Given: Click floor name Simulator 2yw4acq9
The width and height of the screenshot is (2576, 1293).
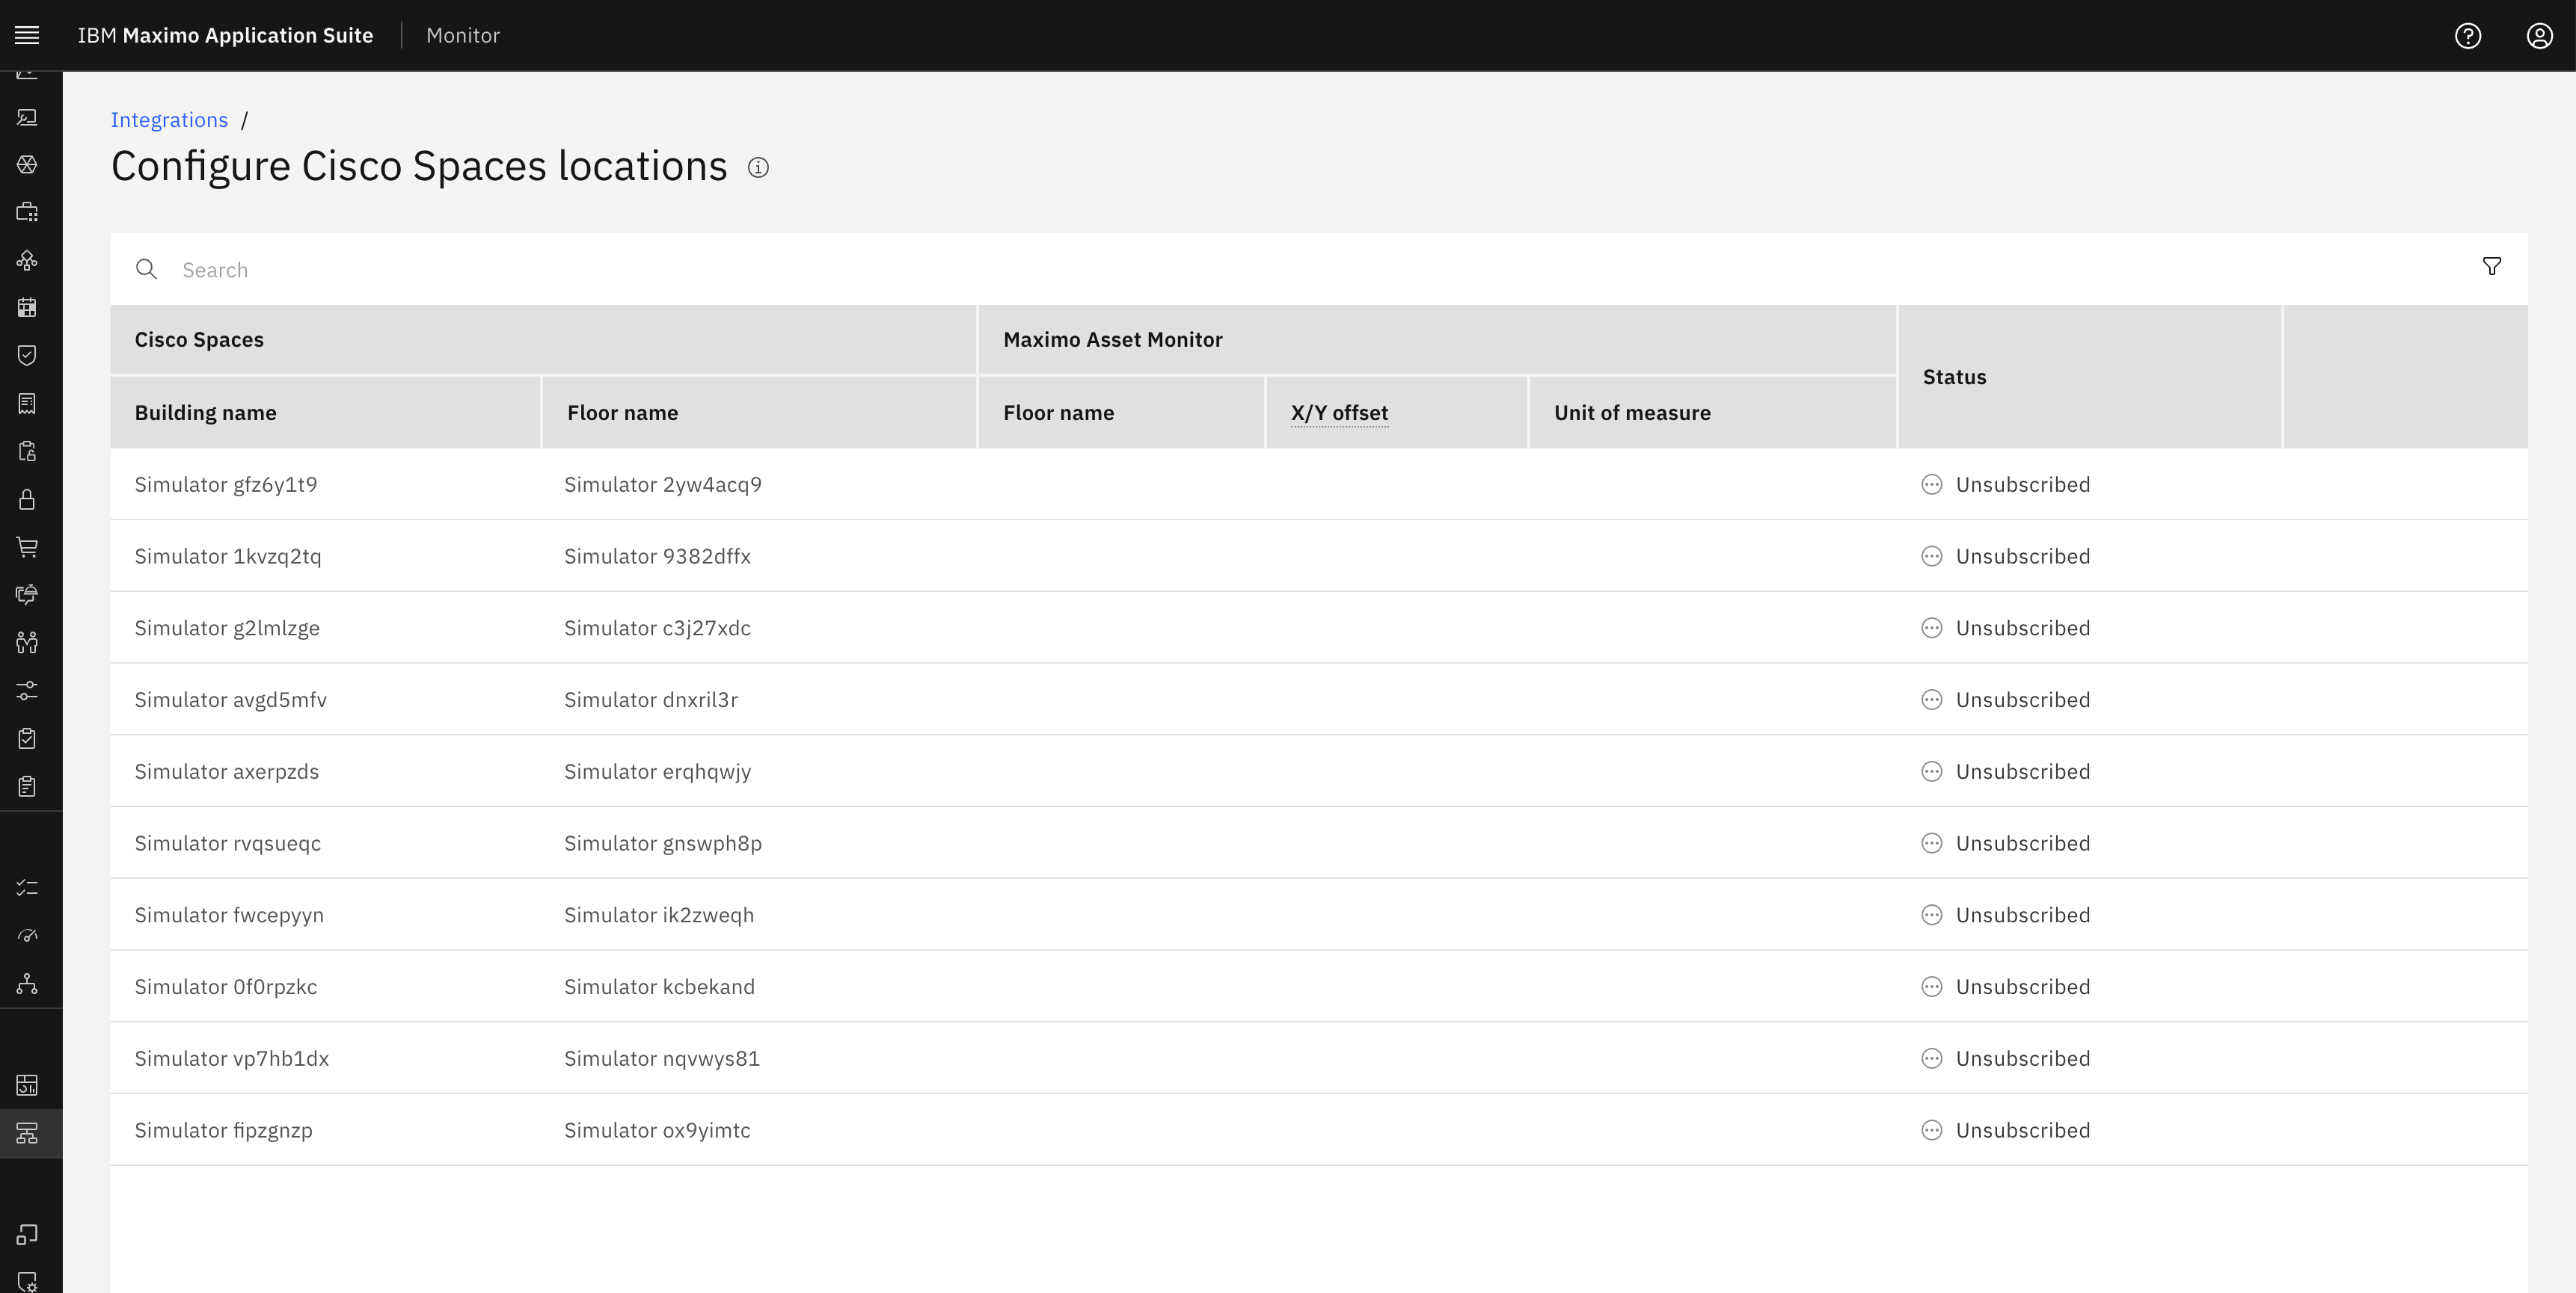Looking at the screenshot, I should coord(663,484).
